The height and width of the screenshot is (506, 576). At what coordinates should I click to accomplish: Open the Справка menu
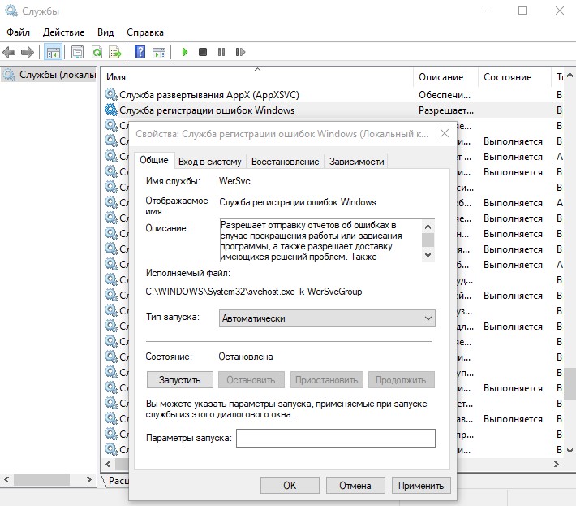point(145,32)
